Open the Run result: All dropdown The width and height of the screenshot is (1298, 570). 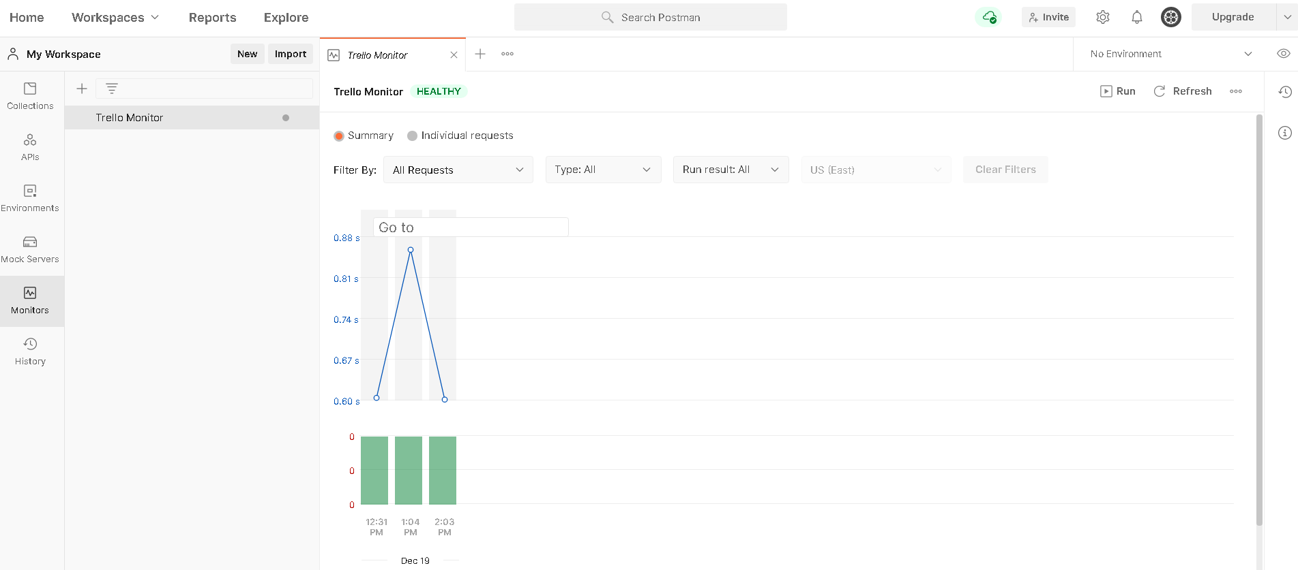coord(731,170)
